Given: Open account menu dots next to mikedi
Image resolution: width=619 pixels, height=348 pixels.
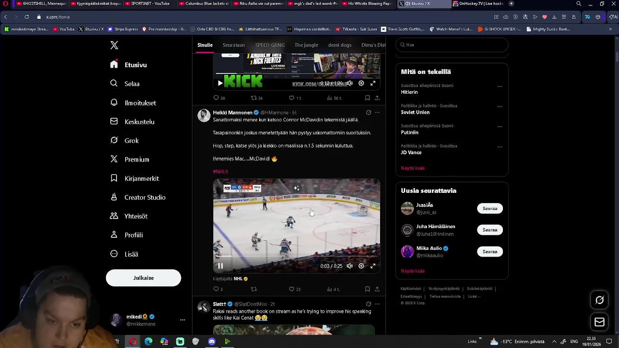Looking at the screenshot, I should tap(182, 320).
